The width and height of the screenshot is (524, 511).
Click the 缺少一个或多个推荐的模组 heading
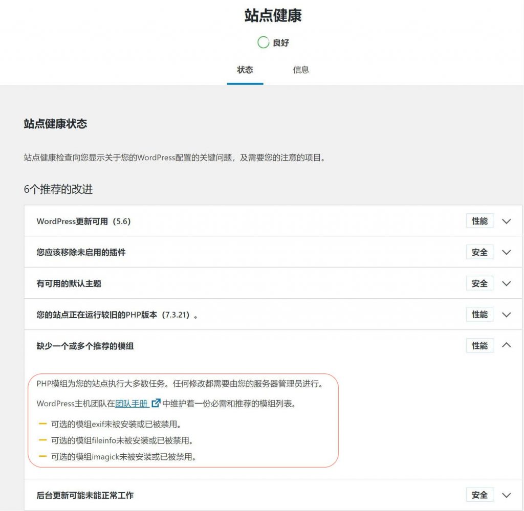point(85,346)
